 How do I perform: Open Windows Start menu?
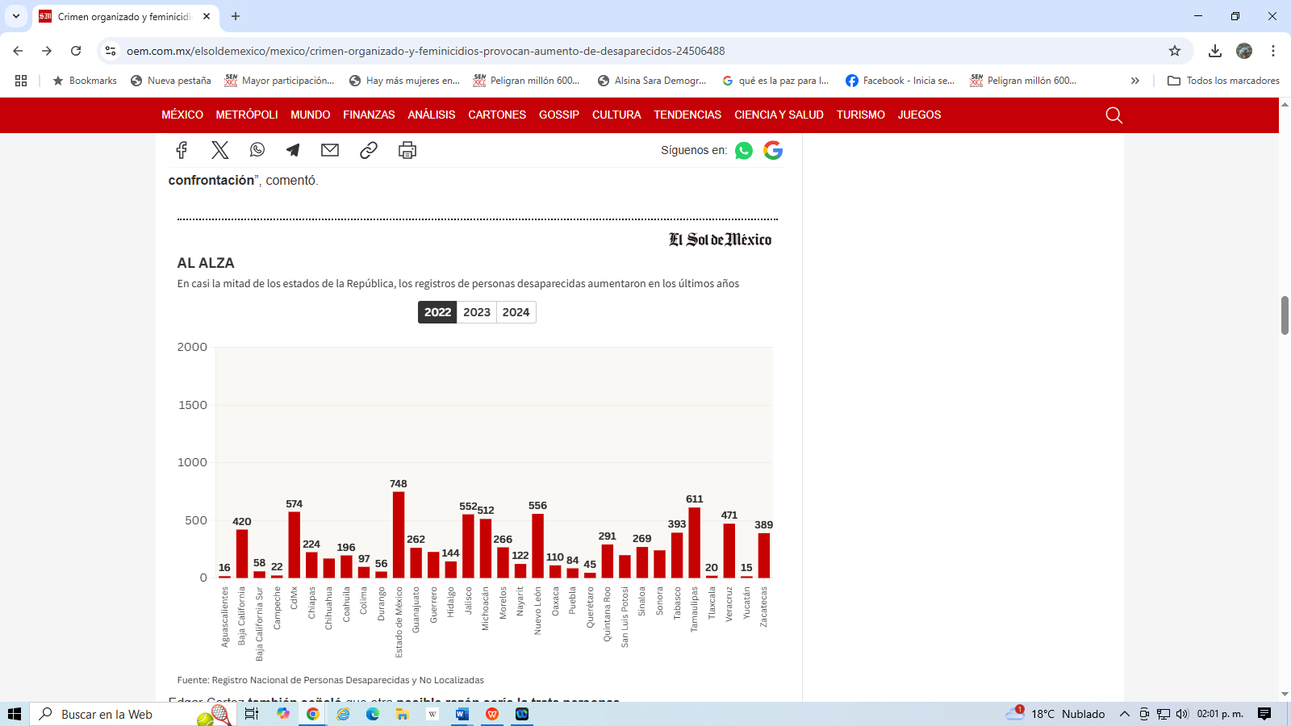click(15, 714)
